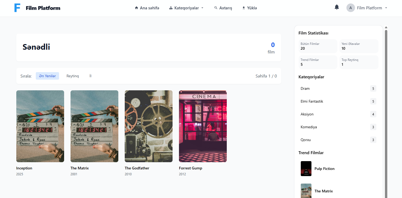The width and height of the screenshot is (402, 198).
Task: Expand the Kateqoriyalar dropdown arrow
Action: pyautogui.click(x=202, y=8)
